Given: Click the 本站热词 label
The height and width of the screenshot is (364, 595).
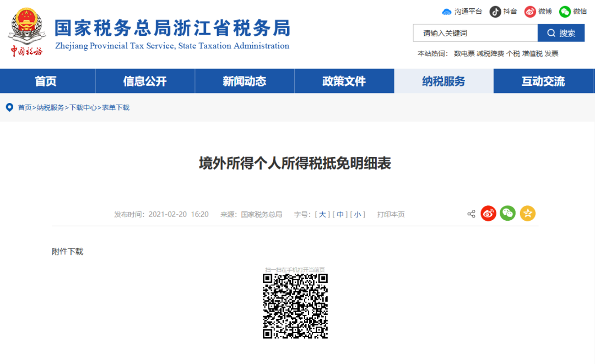Looking at the screenshot, I should (431, 54).
